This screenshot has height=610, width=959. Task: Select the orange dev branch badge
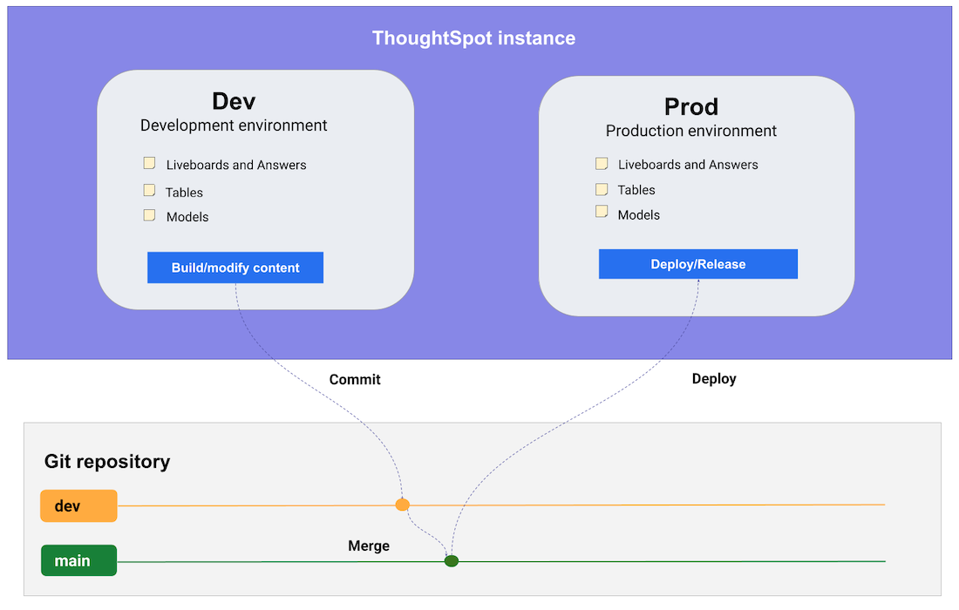click(x=78, y=505)
